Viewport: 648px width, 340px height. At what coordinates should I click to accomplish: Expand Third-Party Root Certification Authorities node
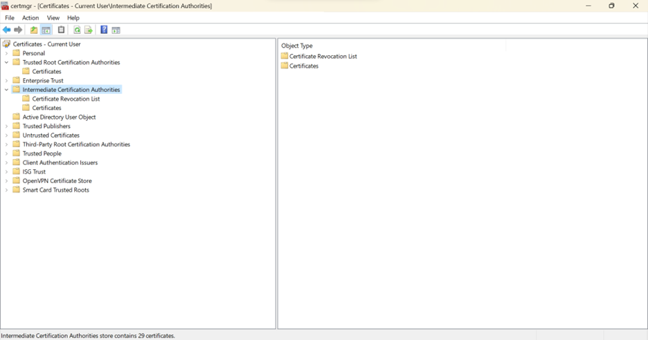click(6, 144)
